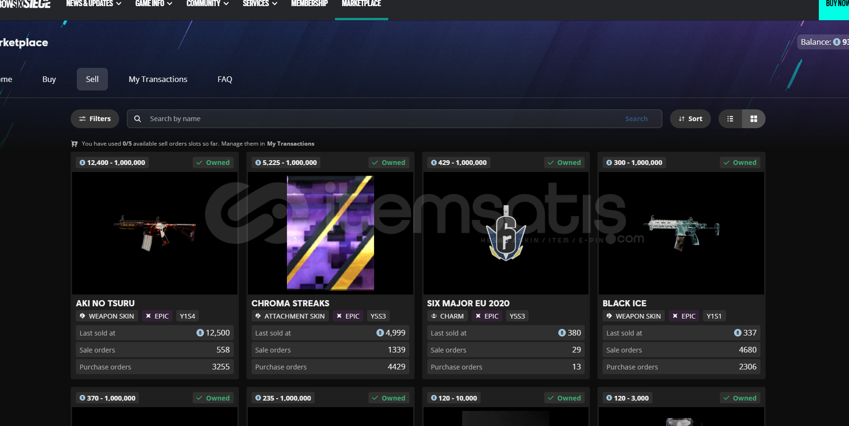849x426 pixels.
Task: Click the 370 - 1,000,000 price range tag
Action: (107, 398)
